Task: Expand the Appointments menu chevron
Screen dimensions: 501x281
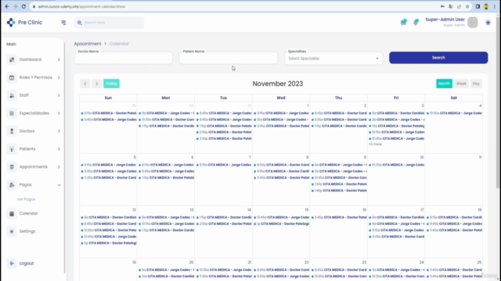Action: pos(59,166)
